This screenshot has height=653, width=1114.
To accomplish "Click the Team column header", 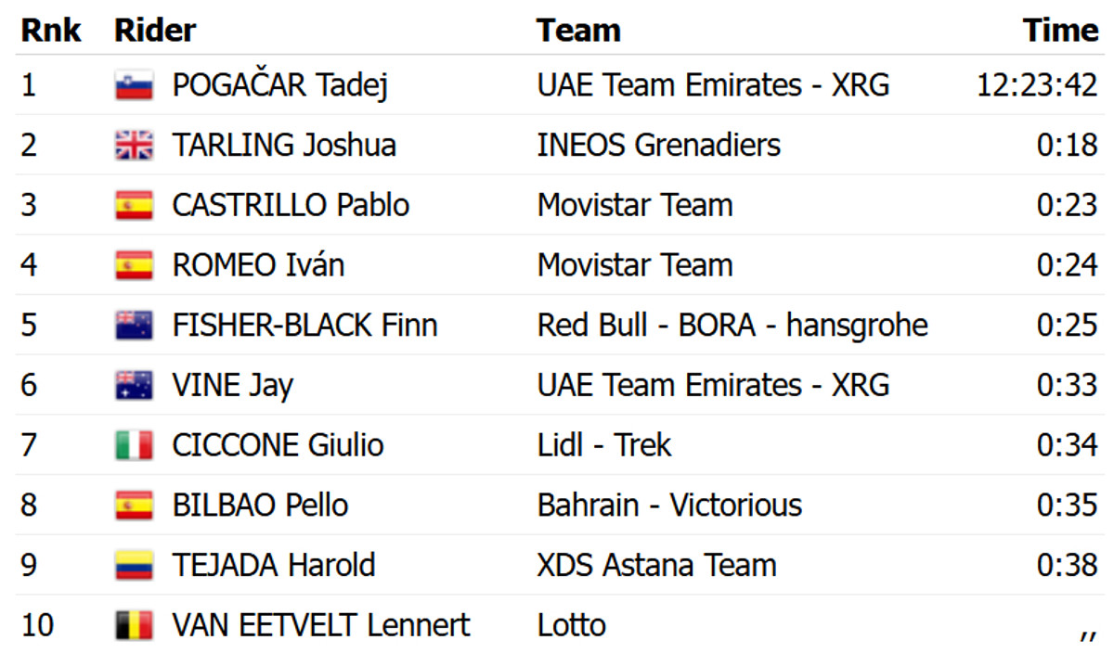I will (578, 31).
